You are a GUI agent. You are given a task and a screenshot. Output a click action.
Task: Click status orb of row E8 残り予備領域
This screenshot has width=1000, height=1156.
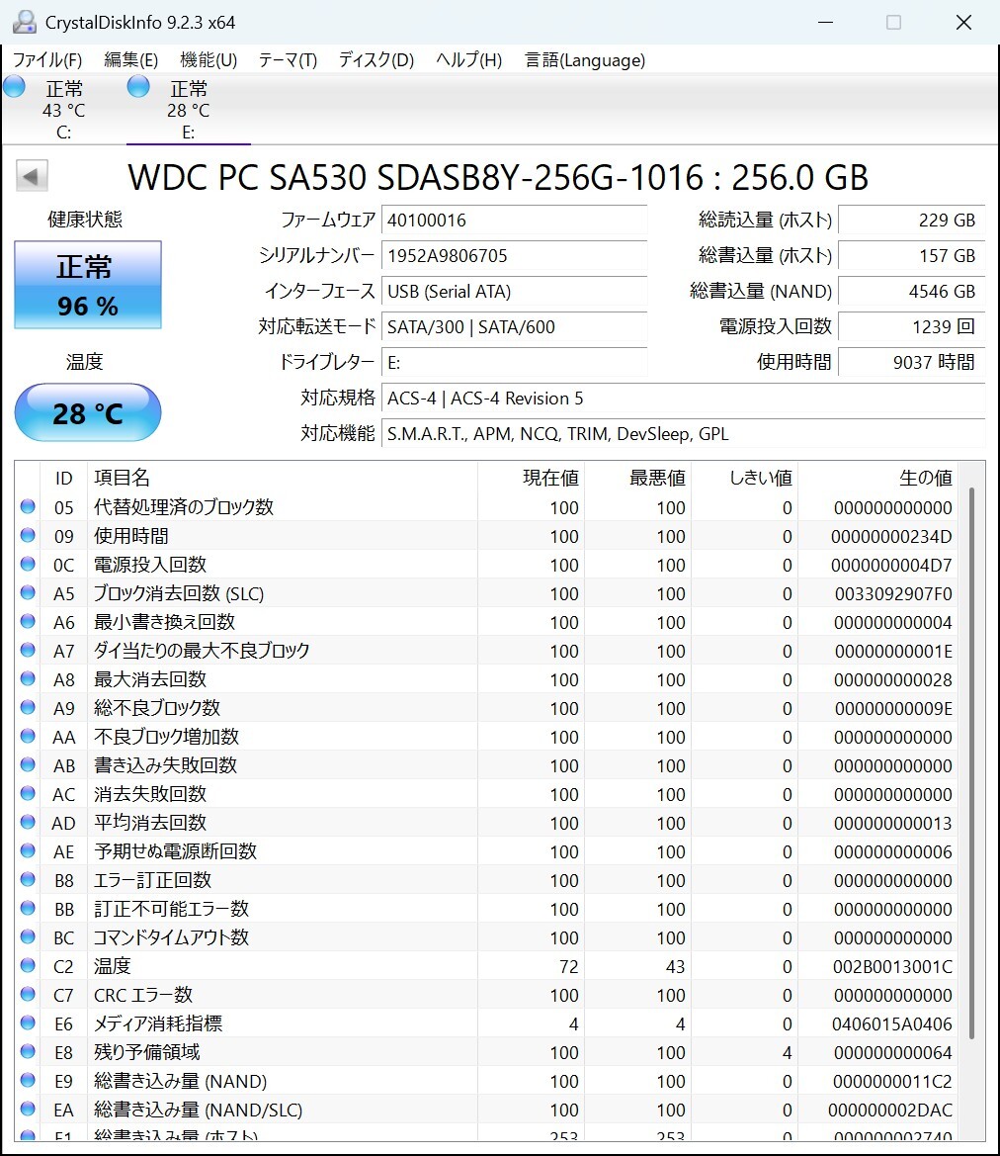pos(28,1051)
